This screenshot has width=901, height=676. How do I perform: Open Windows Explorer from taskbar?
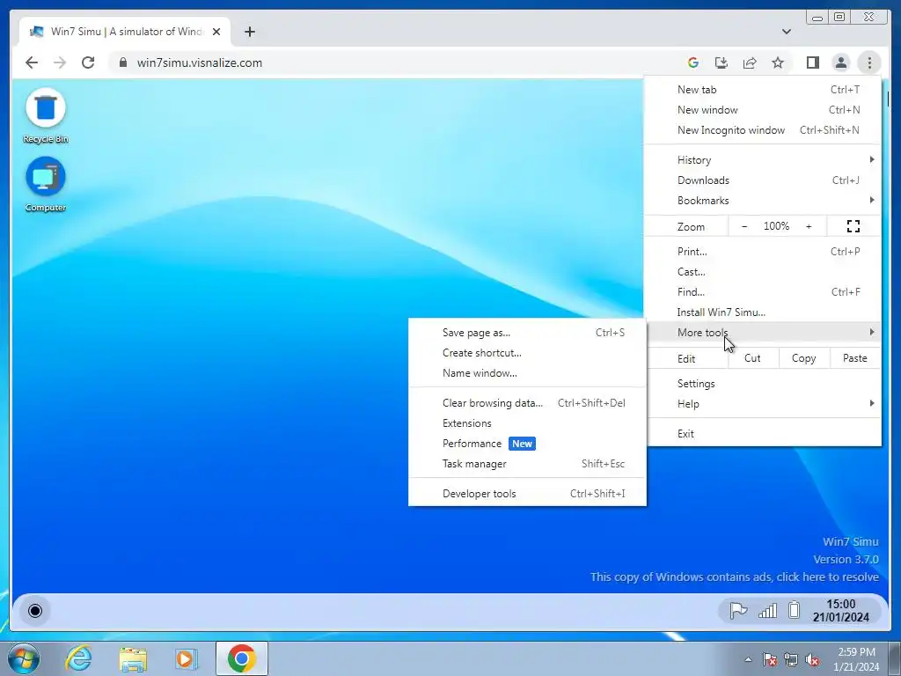click(133, 658)
